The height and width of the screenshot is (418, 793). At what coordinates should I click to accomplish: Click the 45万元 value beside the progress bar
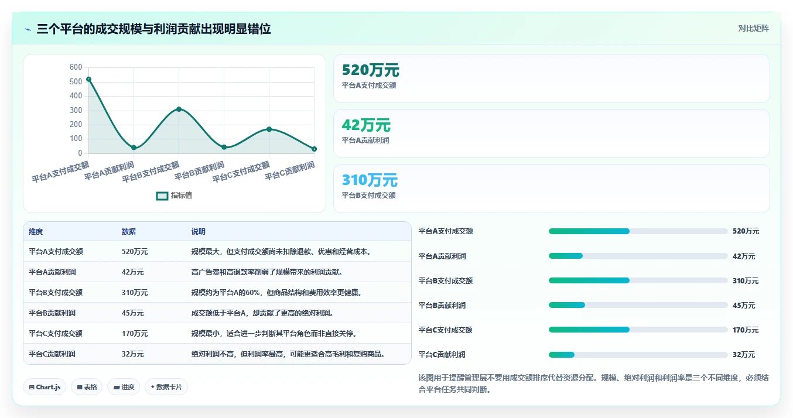coord(744,305)
